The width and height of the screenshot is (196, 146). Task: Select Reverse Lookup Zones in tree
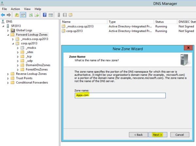pos(31,74)
